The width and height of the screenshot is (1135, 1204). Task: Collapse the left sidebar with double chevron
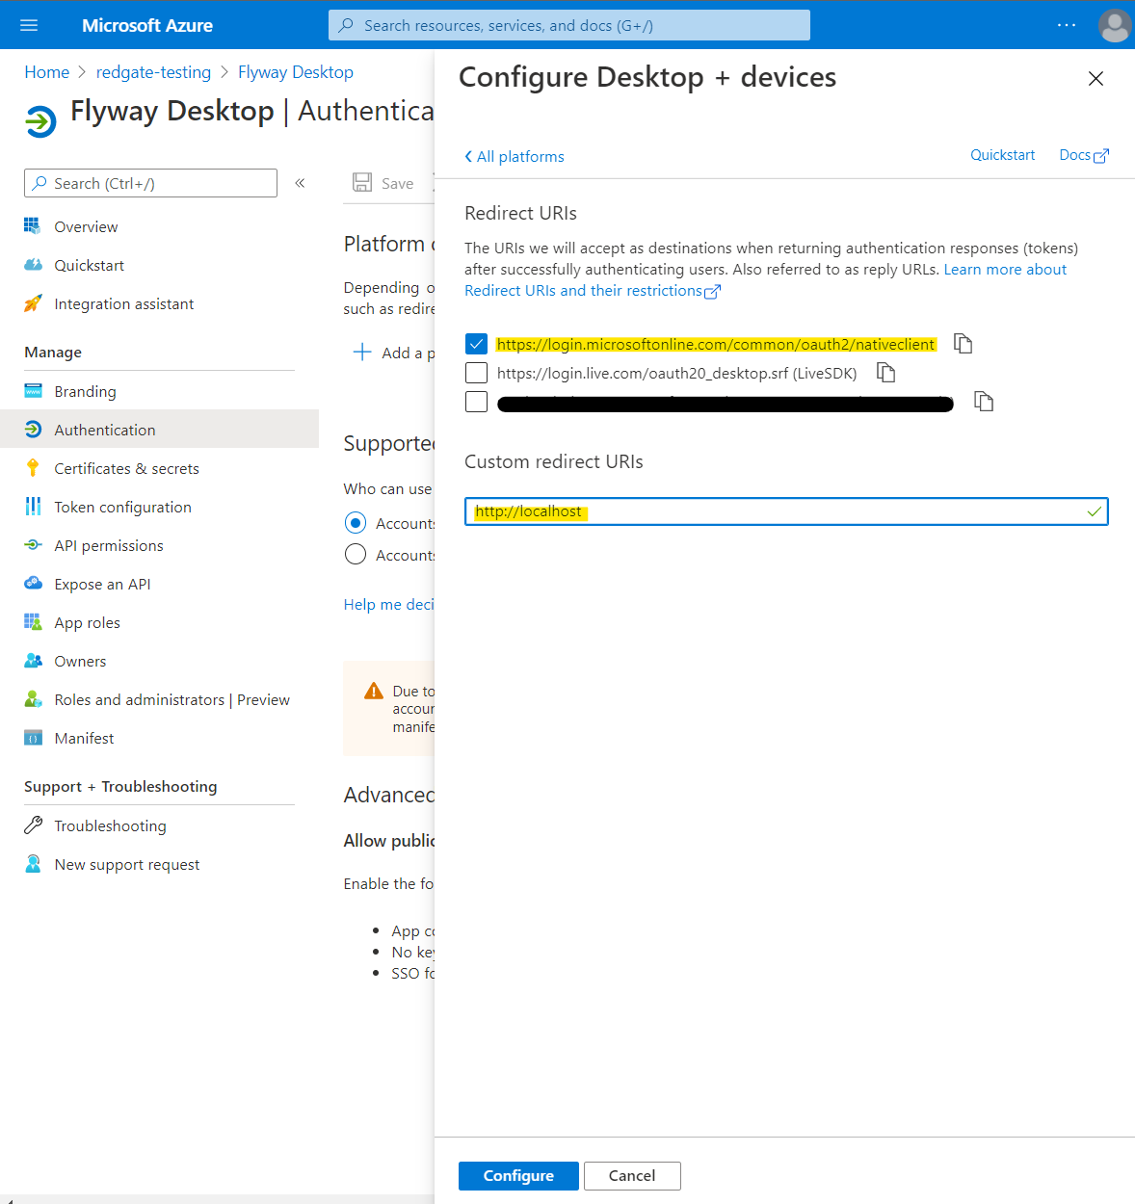[x=300, y=183]
